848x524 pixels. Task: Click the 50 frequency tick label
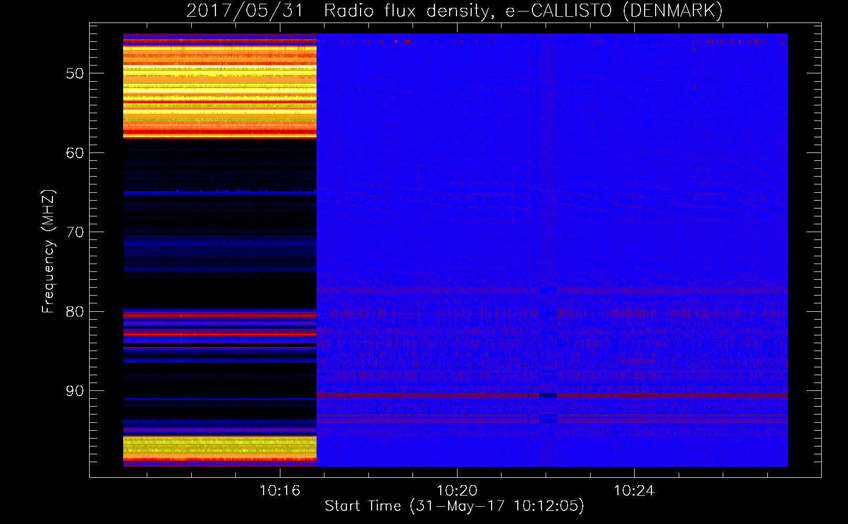(x=75, y=73)
